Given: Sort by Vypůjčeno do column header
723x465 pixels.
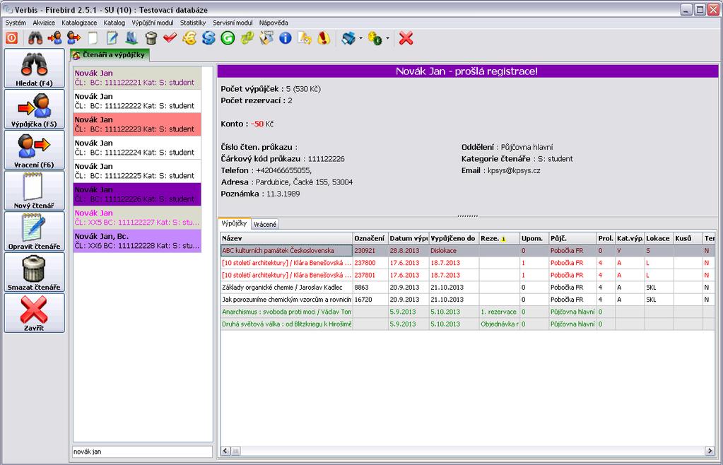Looking at the screenshot, I should coord(454,238).
